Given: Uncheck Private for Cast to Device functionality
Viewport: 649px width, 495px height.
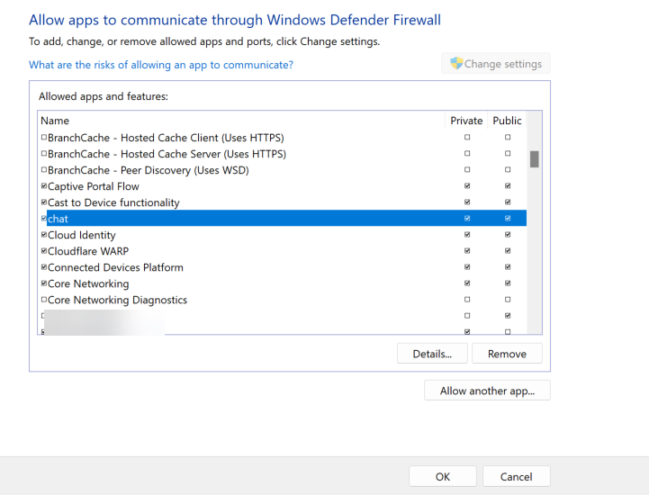Looking at the screenshot, I should [x=467, y=202].
